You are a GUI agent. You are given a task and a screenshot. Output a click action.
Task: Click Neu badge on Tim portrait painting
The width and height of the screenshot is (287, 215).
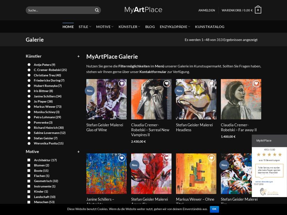[224, 165]
